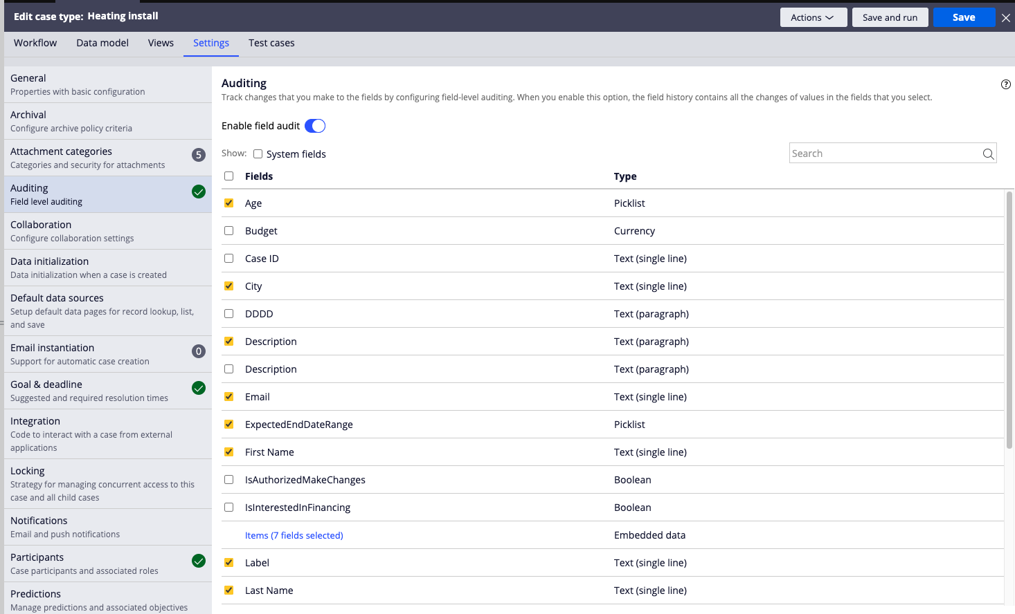Click the Save and run button

point(890,17)
